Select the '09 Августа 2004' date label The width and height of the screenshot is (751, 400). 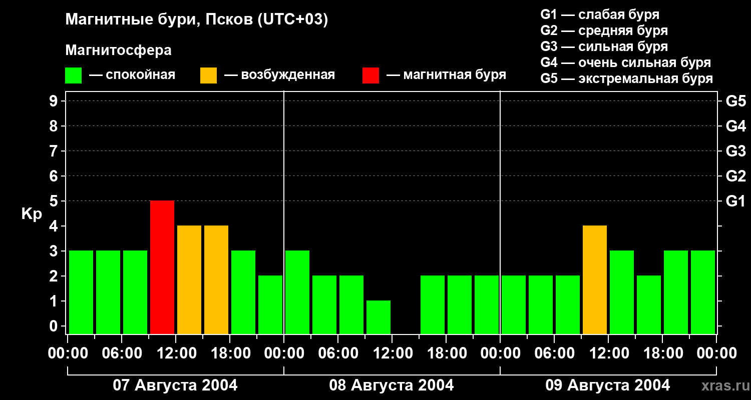coord(607,385)
